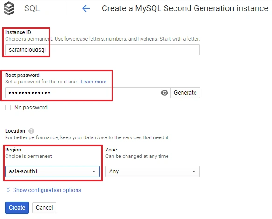The width and height of the screenshot is (272, 219).
Task: Click the double-chevron configuration icon
Action: [8, 190]
